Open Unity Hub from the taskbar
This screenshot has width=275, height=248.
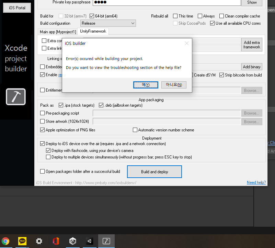tap(72, 241)
